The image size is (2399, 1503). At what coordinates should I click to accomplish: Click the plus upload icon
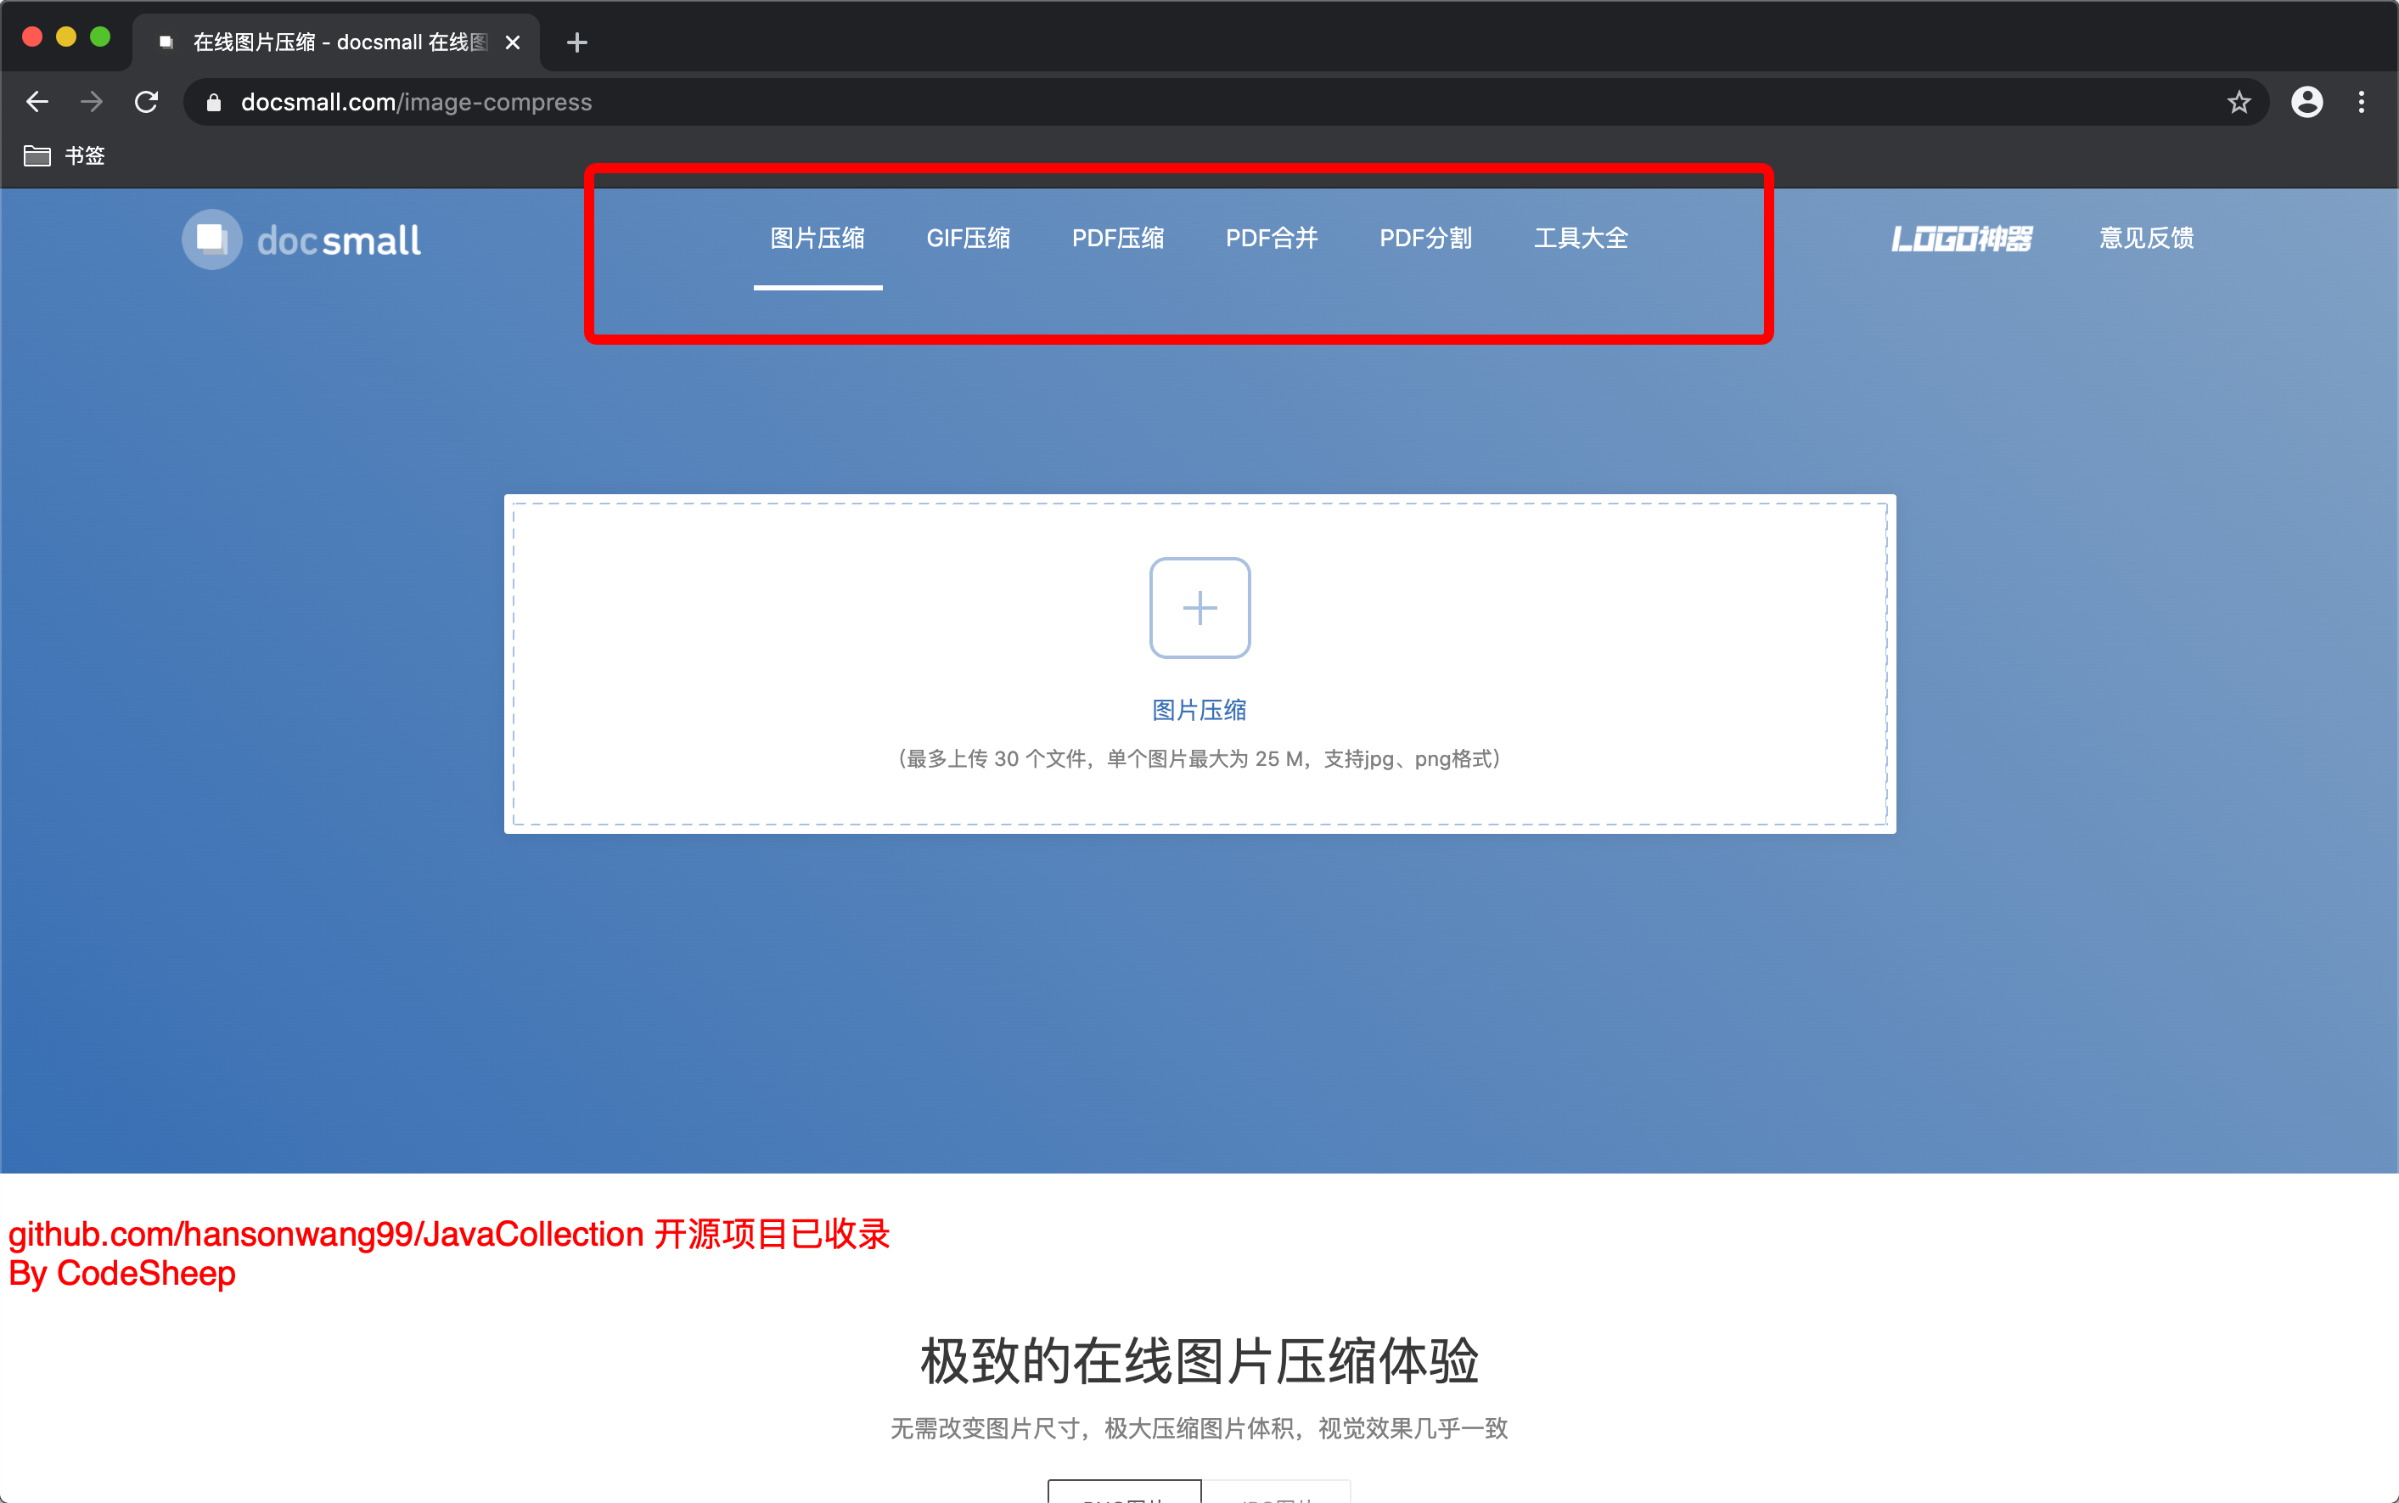coord(1199,607)
